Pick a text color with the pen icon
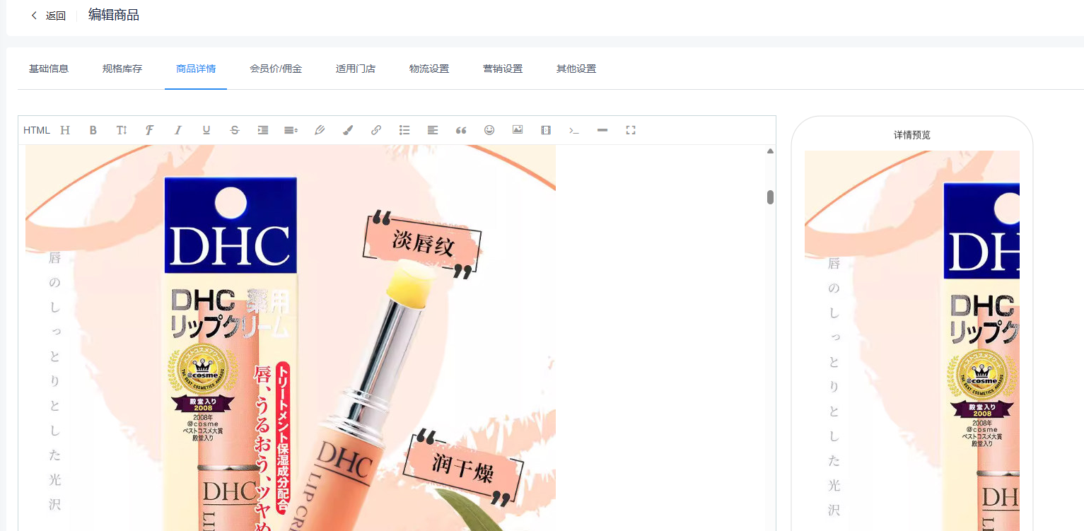Image resolution: width=1084 pixels, height=531 pixels. coord(320,130)
